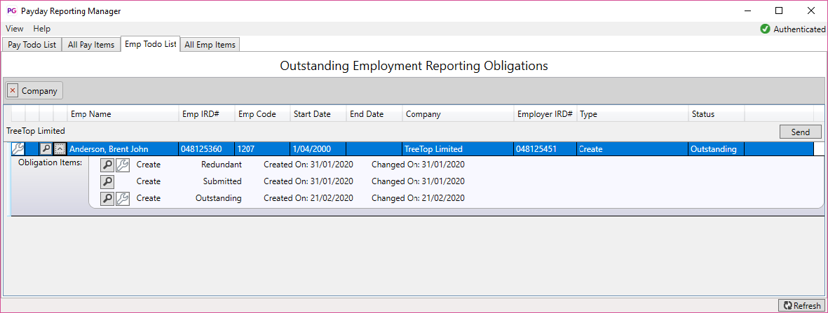Sort by the Emp IRD# column header
828x313 pixels.
point(207,114)
